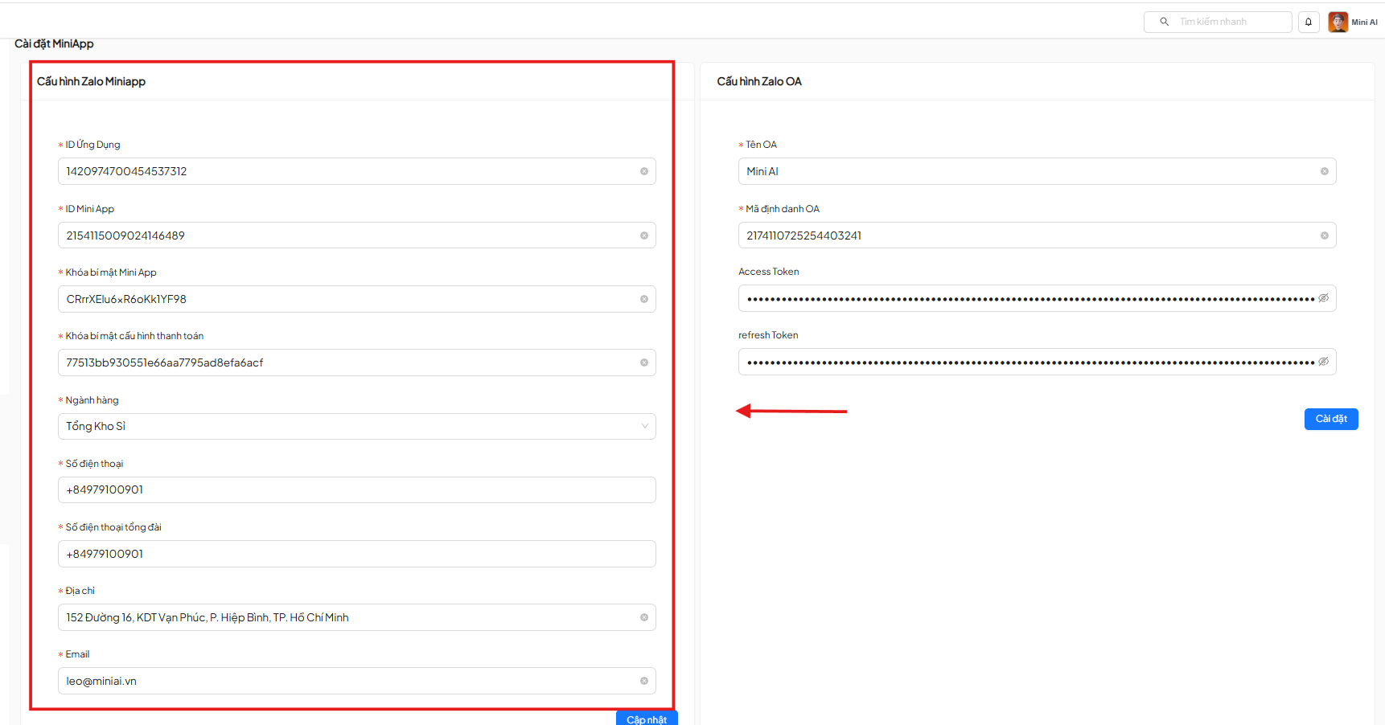1385x725 pixels.
Task: Clear the ID Mini App field
Action: click(643, 236)
